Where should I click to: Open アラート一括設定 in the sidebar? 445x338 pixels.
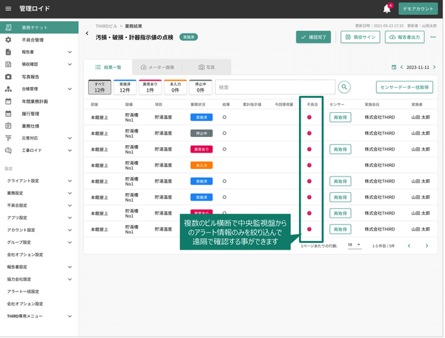[x=23, y=291]
